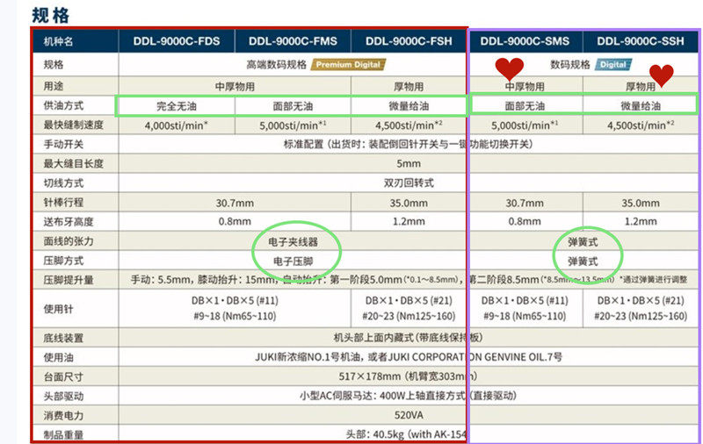
Task: Click the 完全无油 cell
Action: tap(177, 106)
